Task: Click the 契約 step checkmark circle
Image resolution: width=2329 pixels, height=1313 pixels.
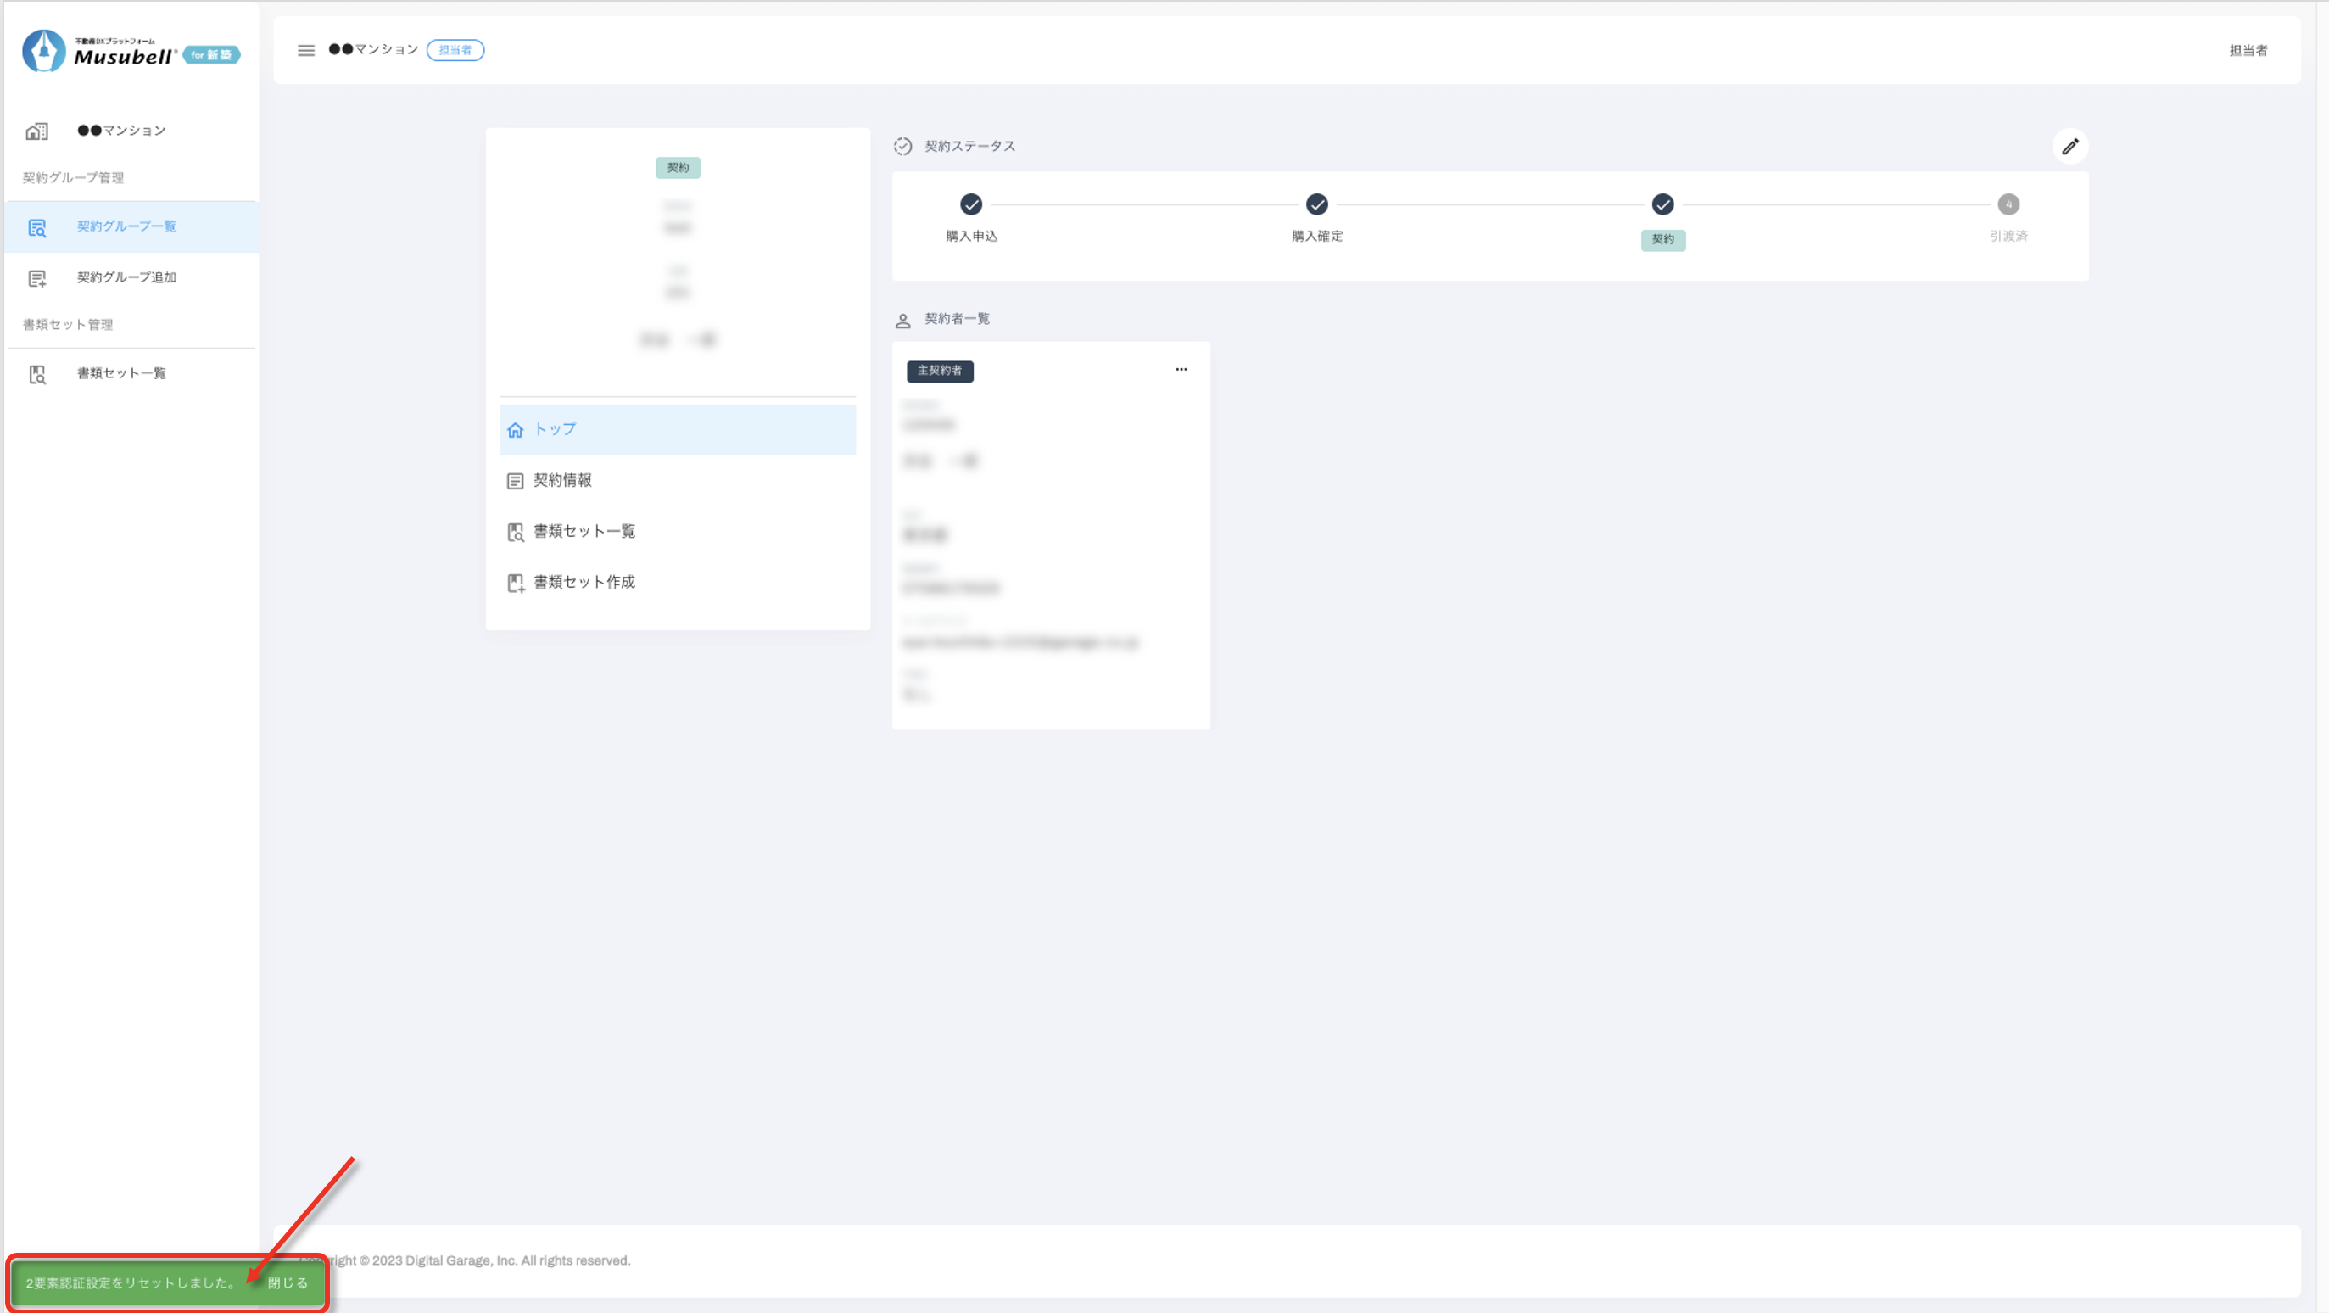Action: tap(1662, 205)
